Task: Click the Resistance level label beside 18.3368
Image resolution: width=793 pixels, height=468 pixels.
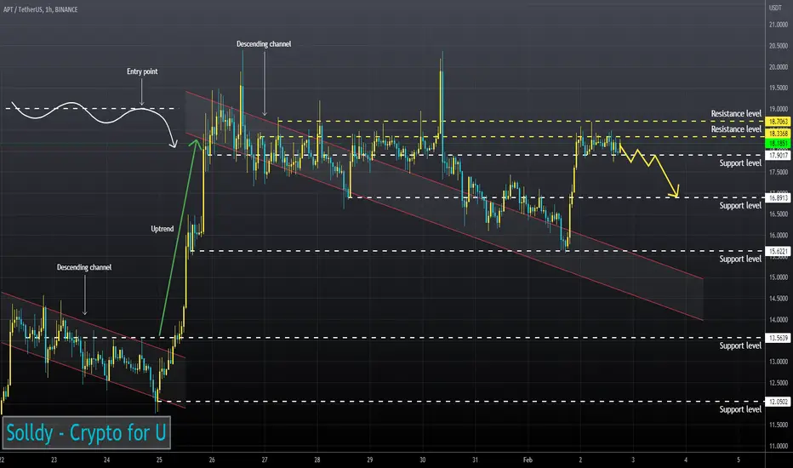Action: click(x=736, y=129)
